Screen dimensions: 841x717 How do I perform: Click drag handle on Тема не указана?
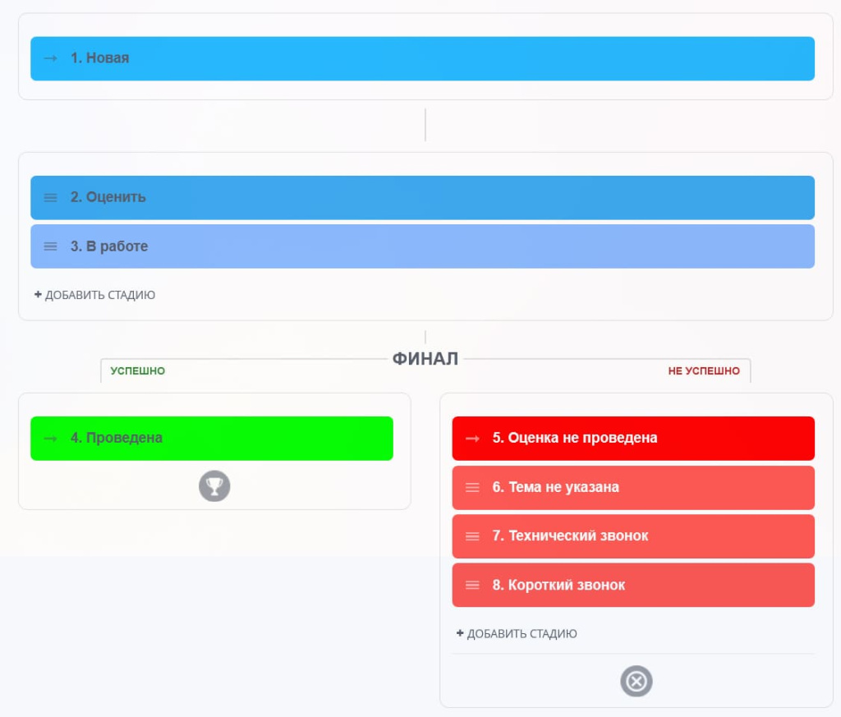[472, 487]
